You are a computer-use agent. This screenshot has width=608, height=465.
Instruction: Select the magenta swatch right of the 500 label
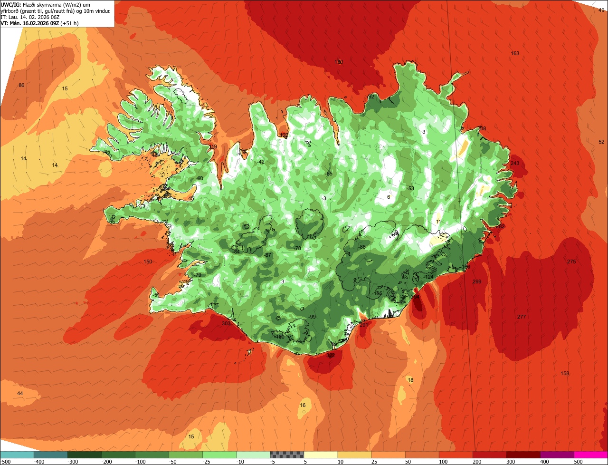tap(591, 455)
